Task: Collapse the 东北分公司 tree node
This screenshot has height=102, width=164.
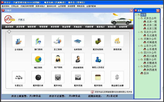Action: (139, 32)
